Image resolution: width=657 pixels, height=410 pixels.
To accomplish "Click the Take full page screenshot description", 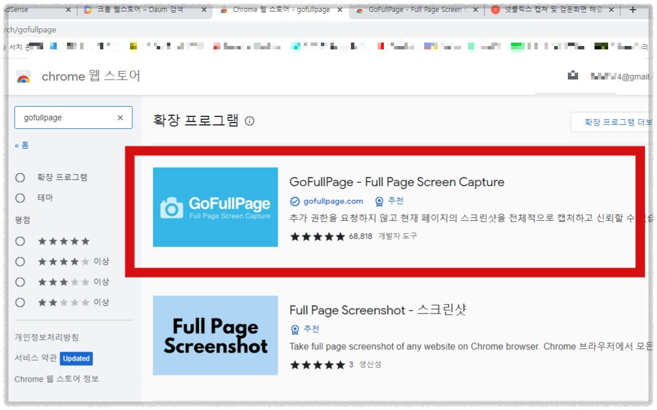I will 471,347.
